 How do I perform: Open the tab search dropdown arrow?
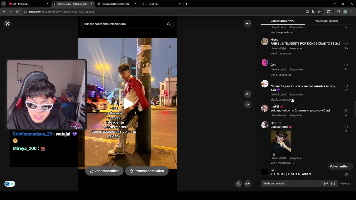[4, 4]
